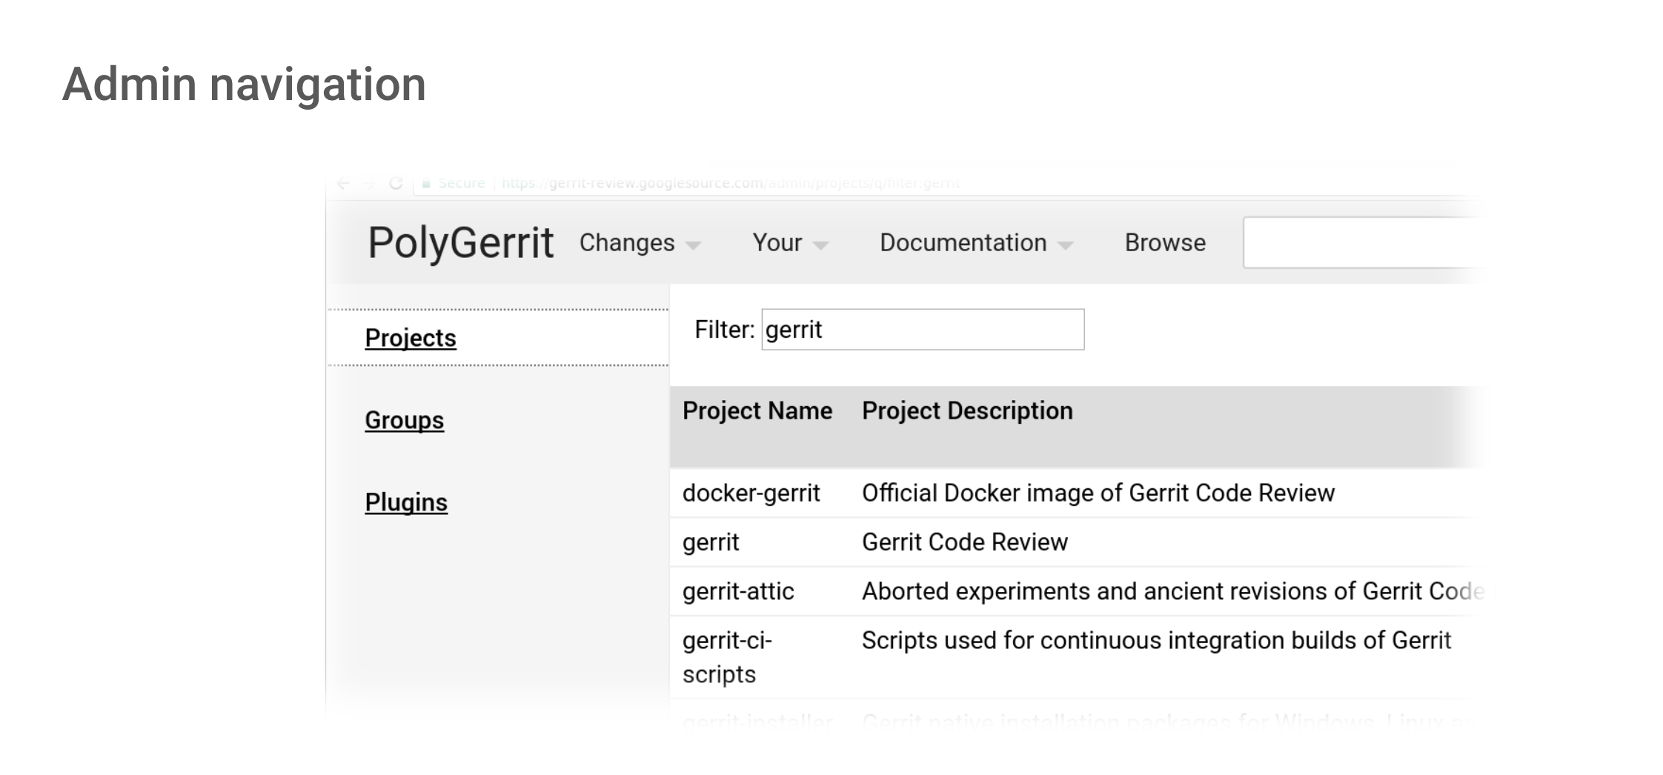Open the Changes dropdown menu
The width and height of the screenshot is (1663, 775).
click(640, 243)
